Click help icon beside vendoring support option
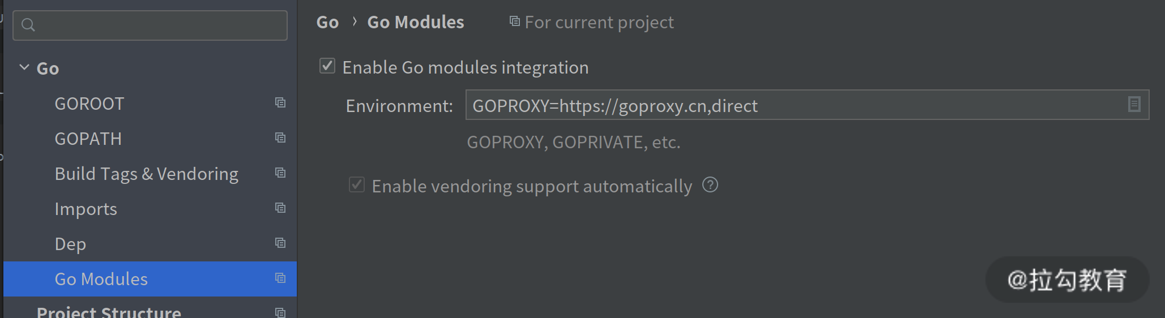The image size is (1165, 318). [710, 185]
